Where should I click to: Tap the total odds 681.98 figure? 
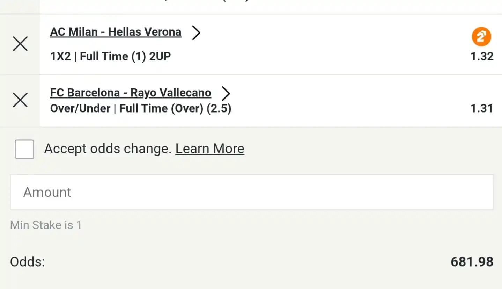pos(472,262)
